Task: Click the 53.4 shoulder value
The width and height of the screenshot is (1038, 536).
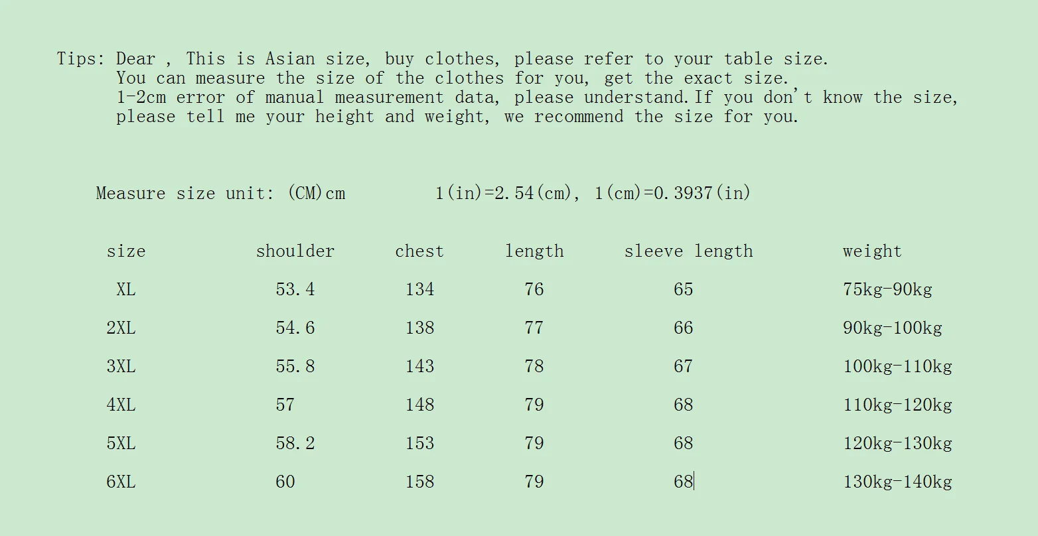Action: point(295,290)
